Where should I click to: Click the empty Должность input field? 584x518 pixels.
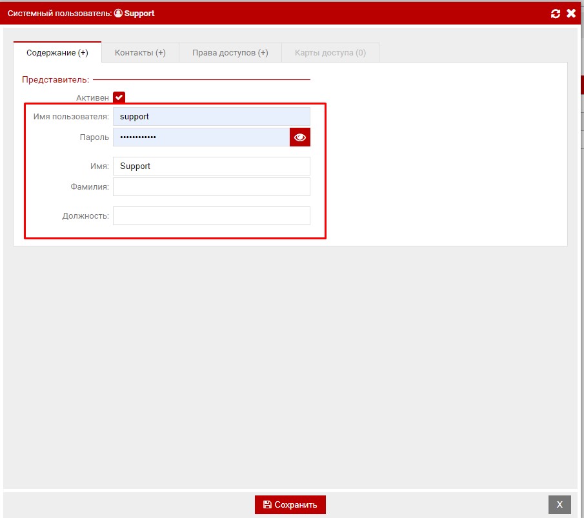coord(211,215)
